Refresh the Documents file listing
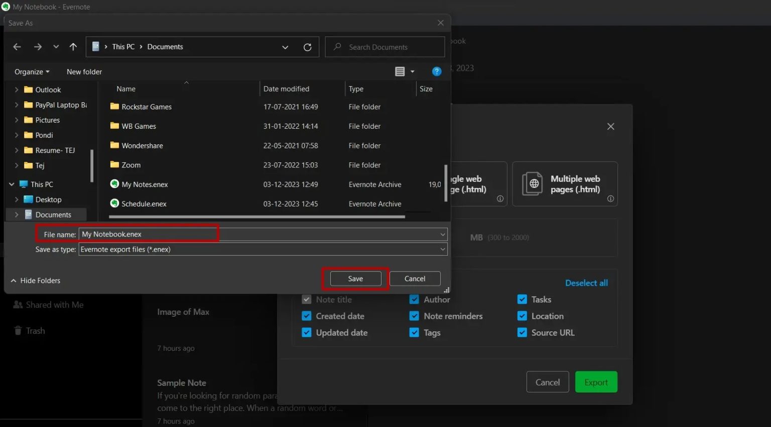This screenshot has width=771, height=427. click(x=308, y=47)
